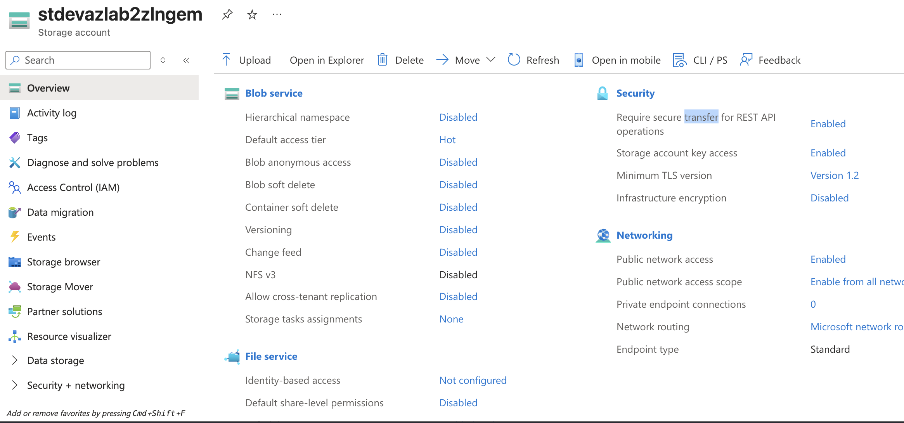Click Disabled for Change feed

[x=458, y=252]
